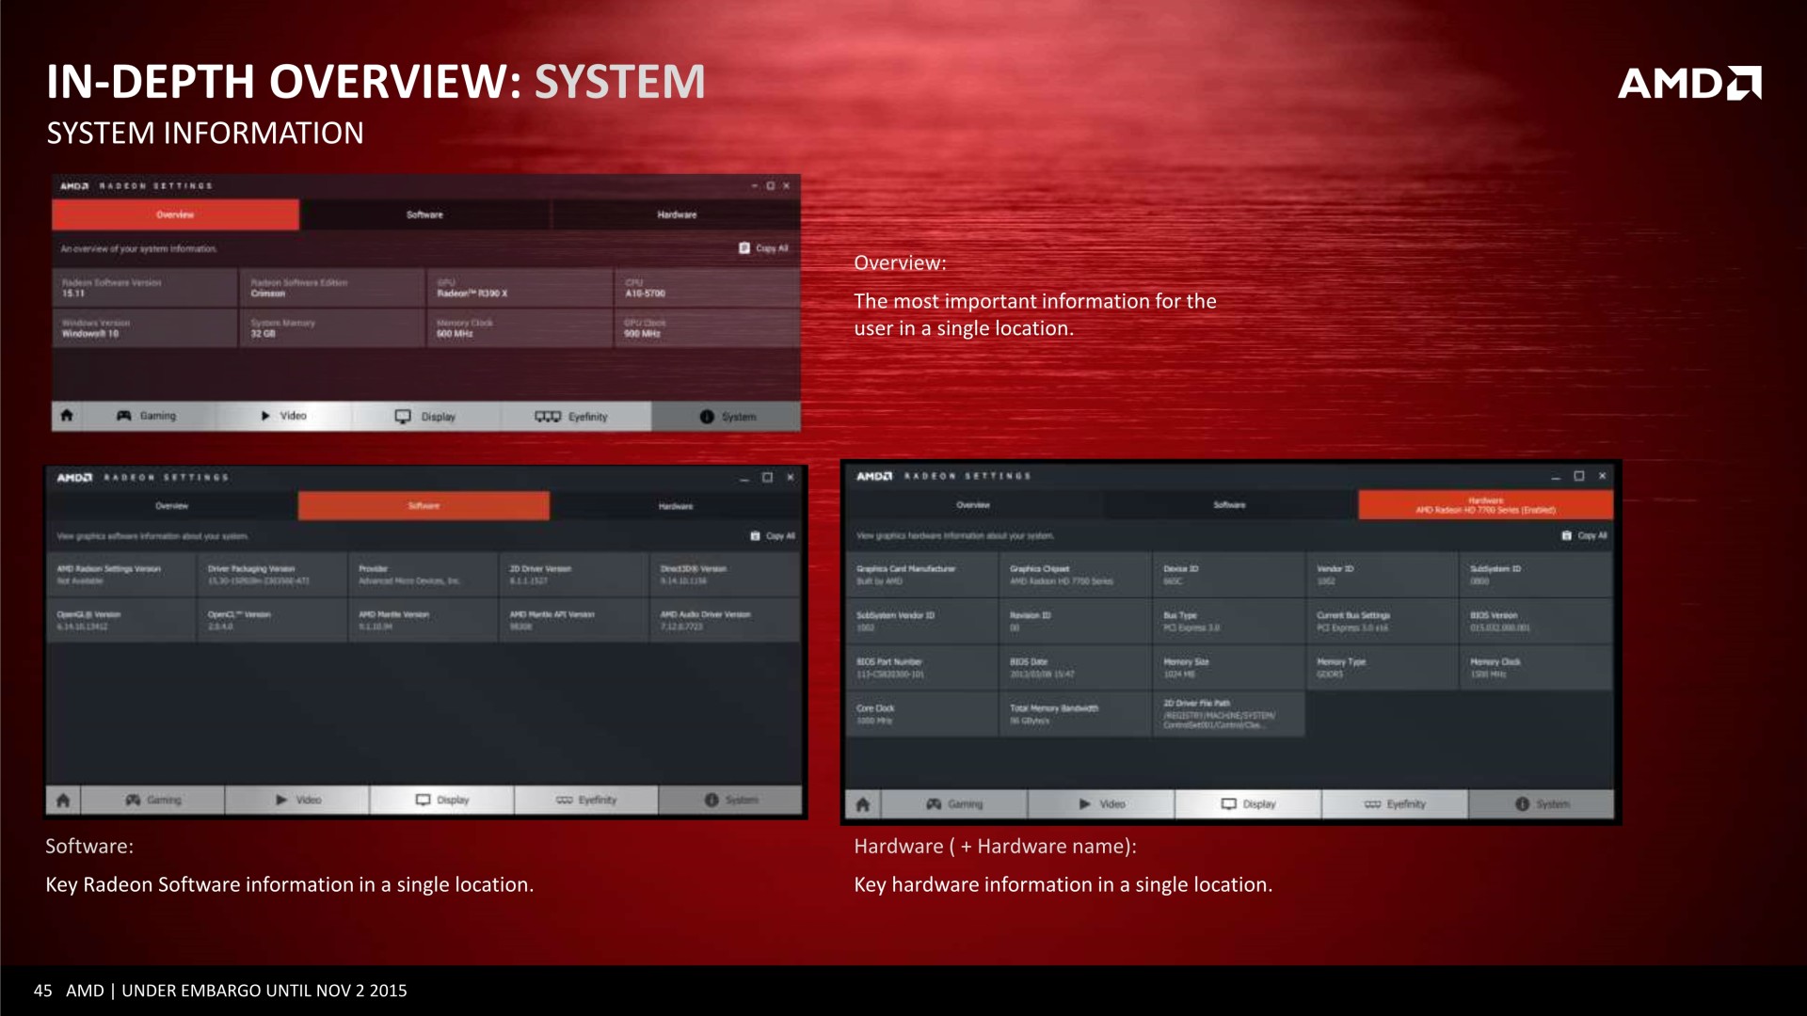The image size is (1807, 1016).
Task: Open Gaming in the hardware window's bottom bar
Action: (954, 804)
